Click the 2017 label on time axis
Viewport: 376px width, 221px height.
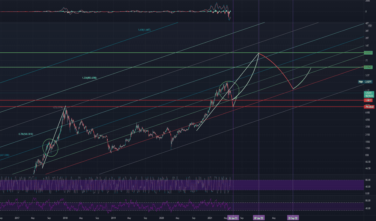pyautogui.click(x=17, y=218)
